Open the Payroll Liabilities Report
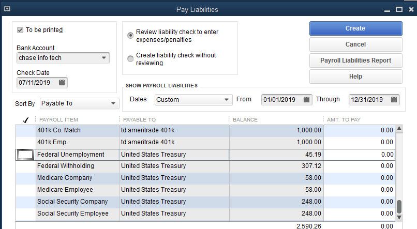417x229 pixels. (355, 60)
